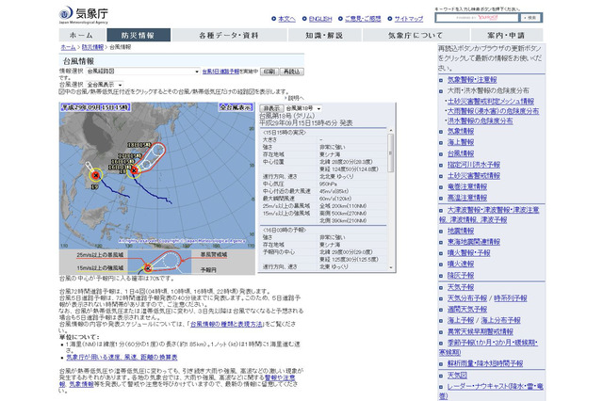Image resolution: width=603 pixels, height=401 pixels.
Task: Click the square bullet icon beside 地震情報
Action: pyautogui.click(x=441, y=232)
